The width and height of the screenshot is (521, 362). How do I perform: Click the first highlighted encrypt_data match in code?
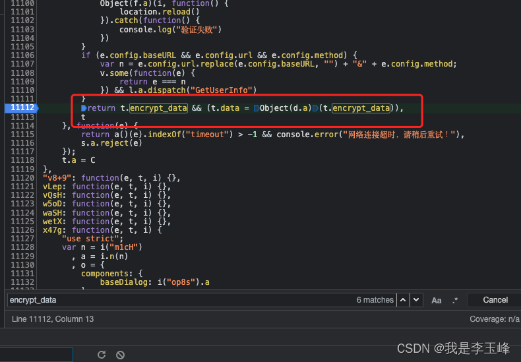[x=157, y=107]
